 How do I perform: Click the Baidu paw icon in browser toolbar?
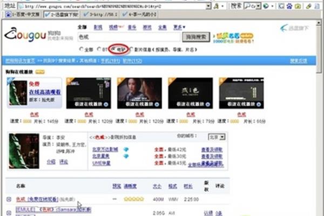click(289, 6)
